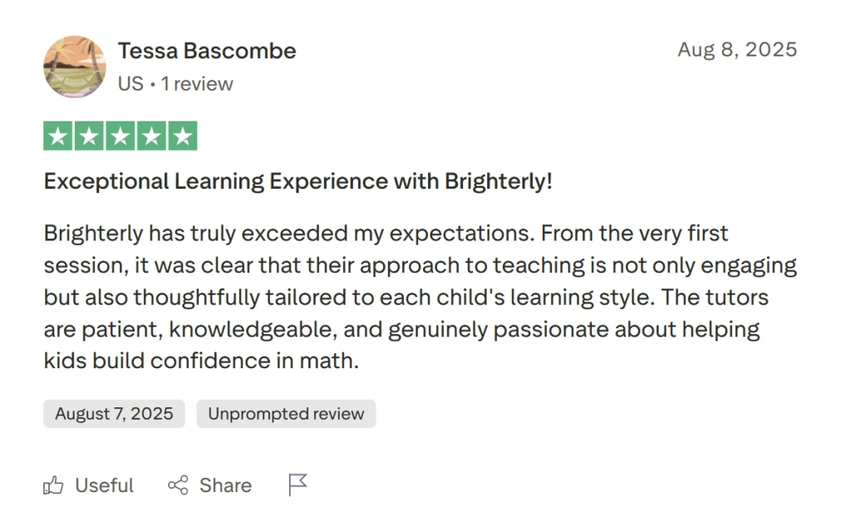Select the third green star in rating

(x=120, y=135)
